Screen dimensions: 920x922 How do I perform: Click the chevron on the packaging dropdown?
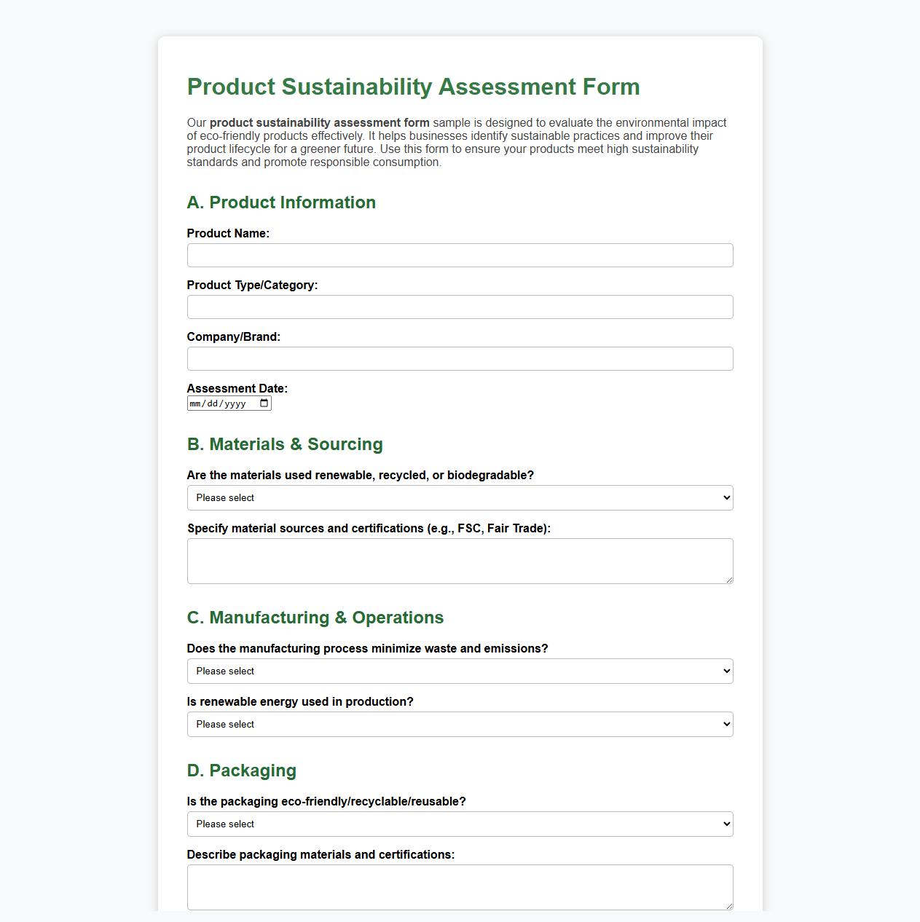tap(725, 824)
